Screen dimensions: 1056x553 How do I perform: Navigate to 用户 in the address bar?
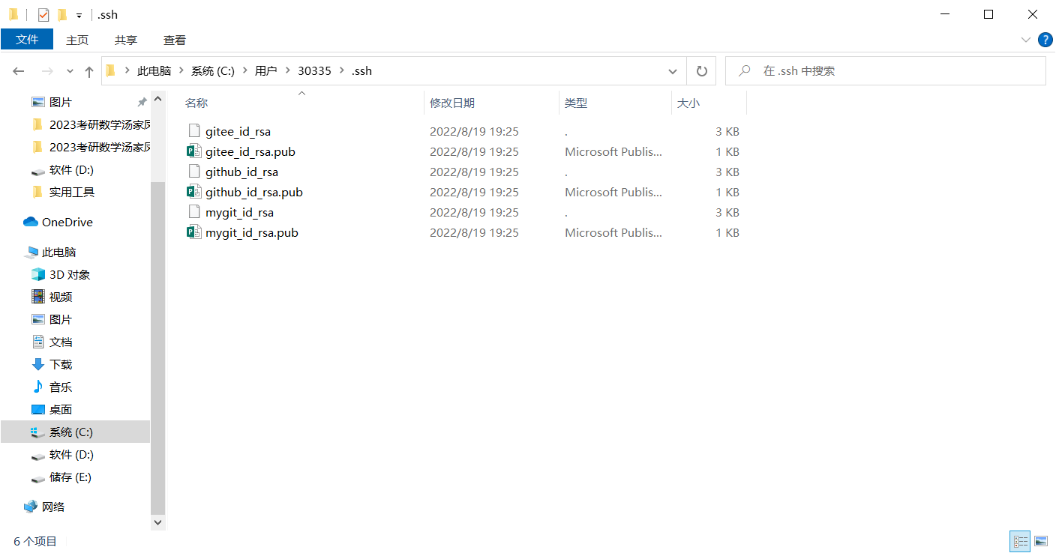(x=265, y=71)
